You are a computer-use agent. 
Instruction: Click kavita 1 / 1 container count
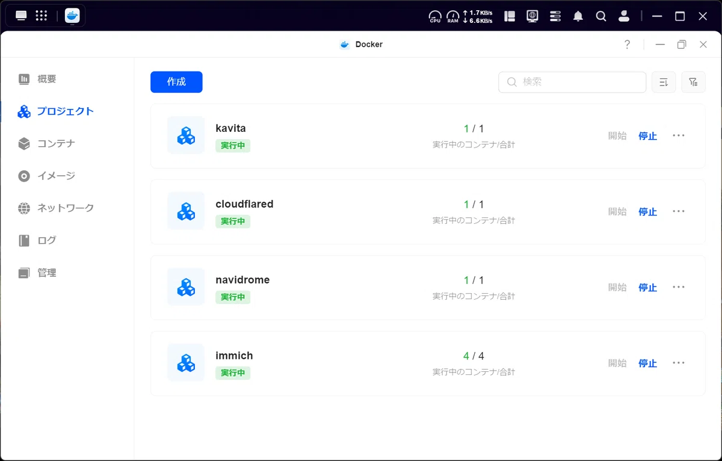coord(474,129)
